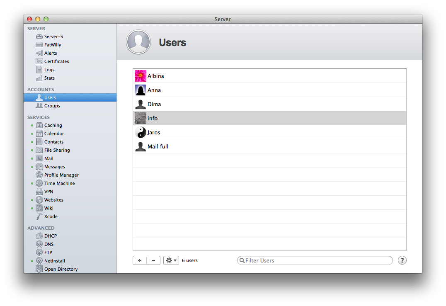This screenshot has height=306, width=446.
Task: Click the Logs document icon
Action: 39,70
